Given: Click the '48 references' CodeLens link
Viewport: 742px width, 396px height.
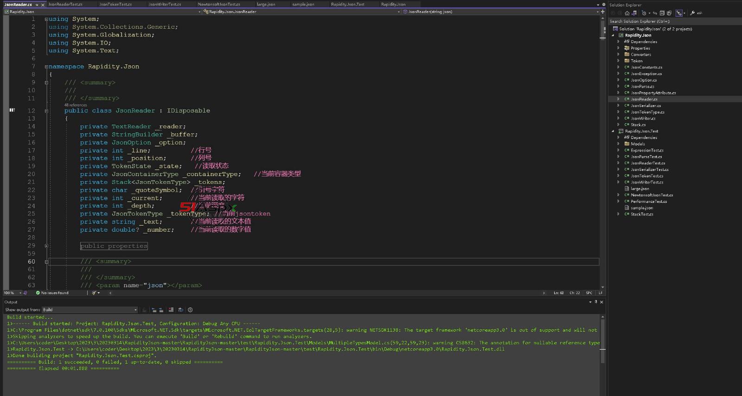Looking at the screenshot, I should (76, 105).
